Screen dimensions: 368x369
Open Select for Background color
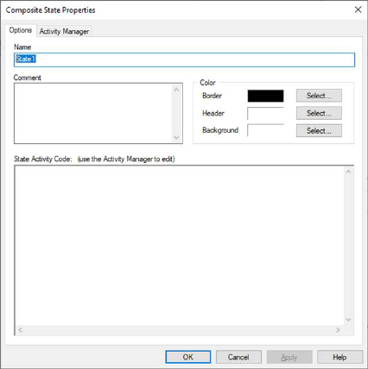pos(319,131)
